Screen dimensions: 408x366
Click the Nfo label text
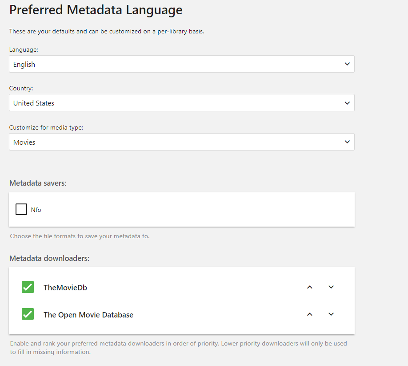36,210
